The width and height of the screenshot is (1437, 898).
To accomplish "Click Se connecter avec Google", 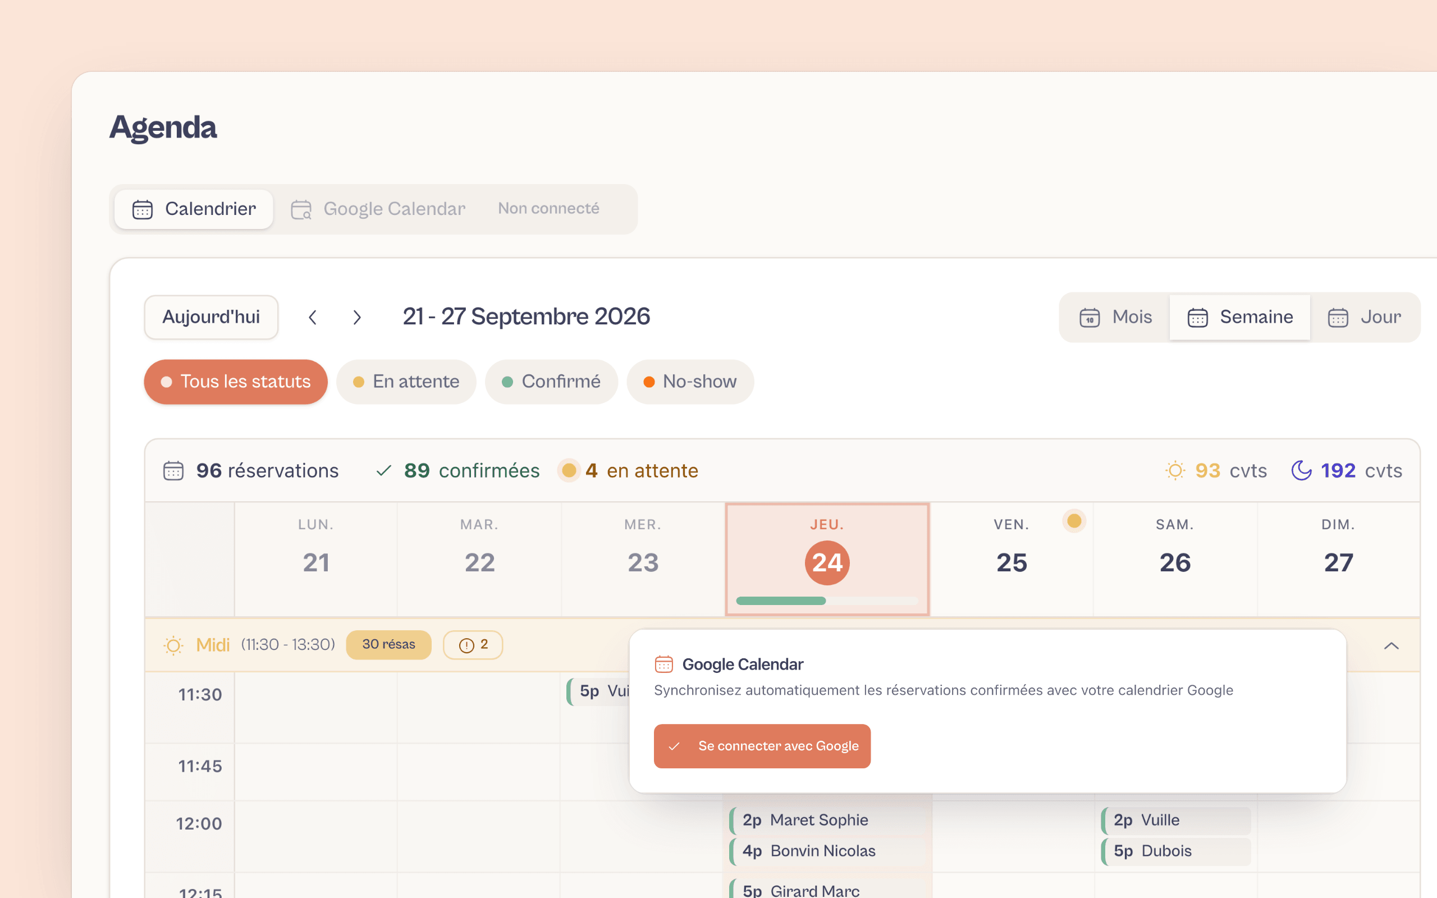I will (762, 746).
